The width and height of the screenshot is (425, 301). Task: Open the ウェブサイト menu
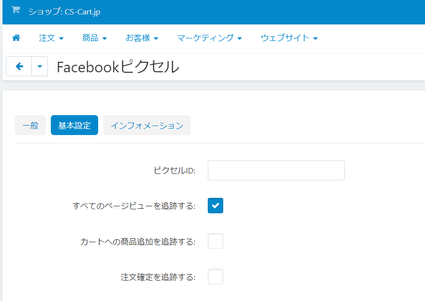[289, 38]
